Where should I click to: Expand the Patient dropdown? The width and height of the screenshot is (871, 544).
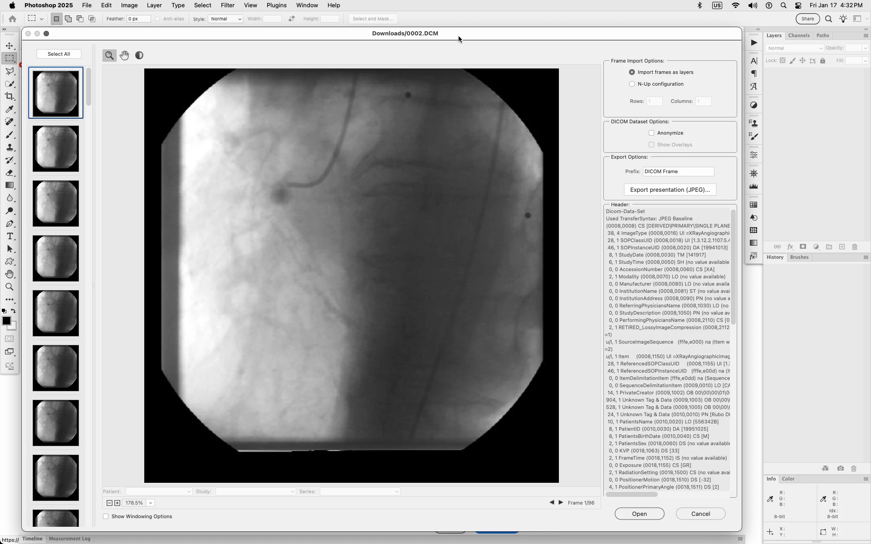point(159,491)
